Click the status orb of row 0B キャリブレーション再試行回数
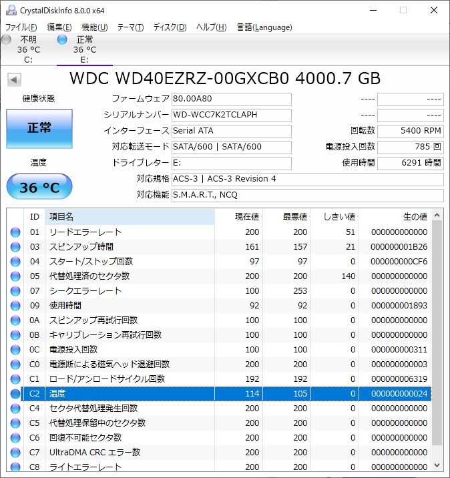This screenshot has width=450, height=478. (15, 335)
